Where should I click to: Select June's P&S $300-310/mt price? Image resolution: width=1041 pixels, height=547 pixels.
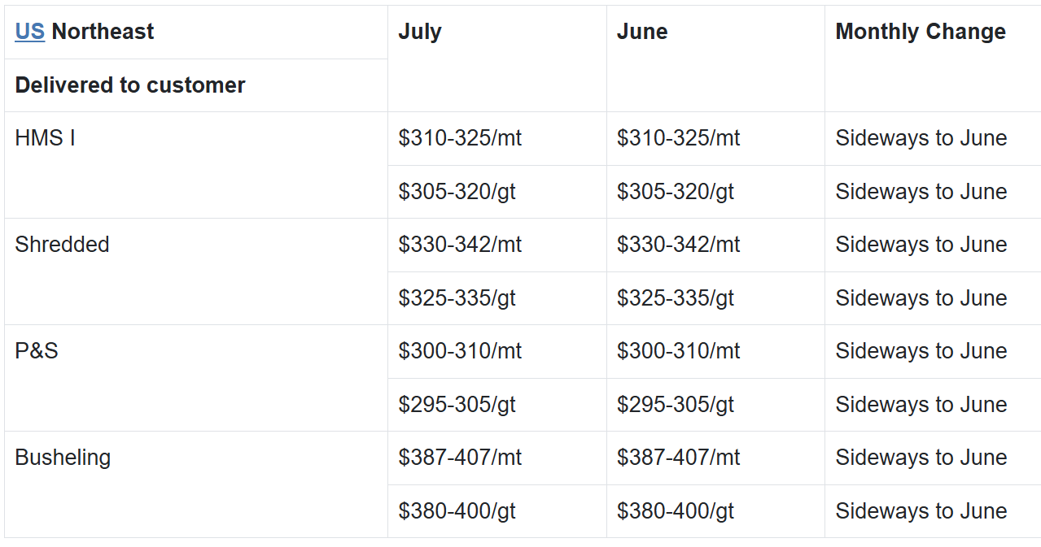pos(678,351)
